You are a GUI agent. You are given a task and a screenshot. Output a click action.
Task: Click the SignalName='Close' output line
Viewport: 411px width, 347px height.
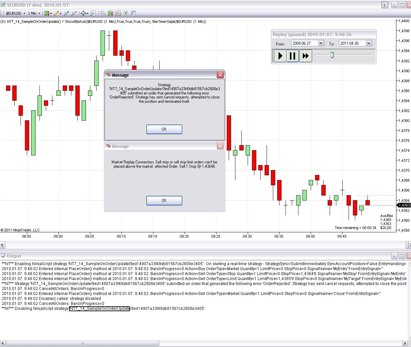tap(191, 293)
